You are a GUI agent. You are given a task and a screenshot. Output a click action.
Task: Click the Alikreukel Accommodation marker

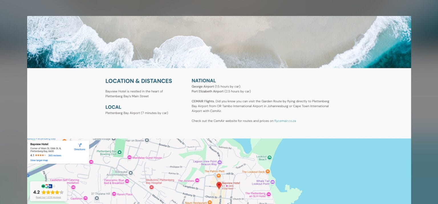pos(131,173)
